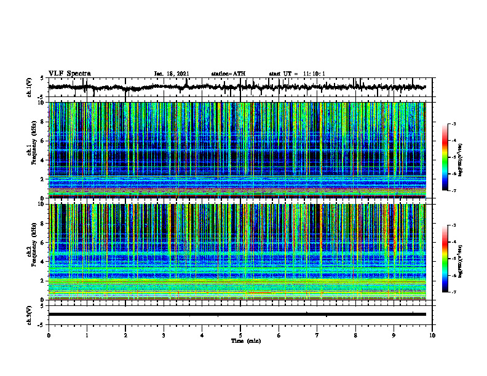Image resolution: width=487 pixels, height=376 pixels.
Task: Click the '3' tick on the Time axis
Action: pos(164,335)
